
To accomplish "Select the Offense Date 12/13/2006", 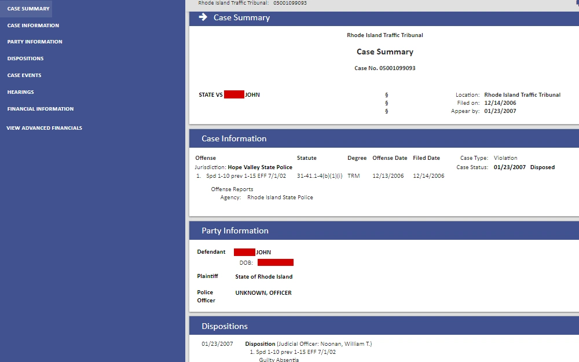I will (x=388, y=176).
